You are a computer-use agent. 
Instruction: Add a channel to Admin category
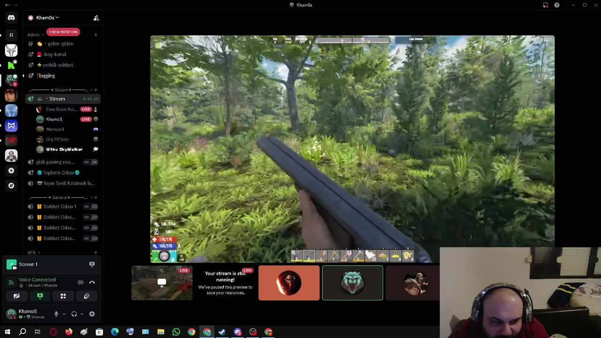tap(96, 35)
